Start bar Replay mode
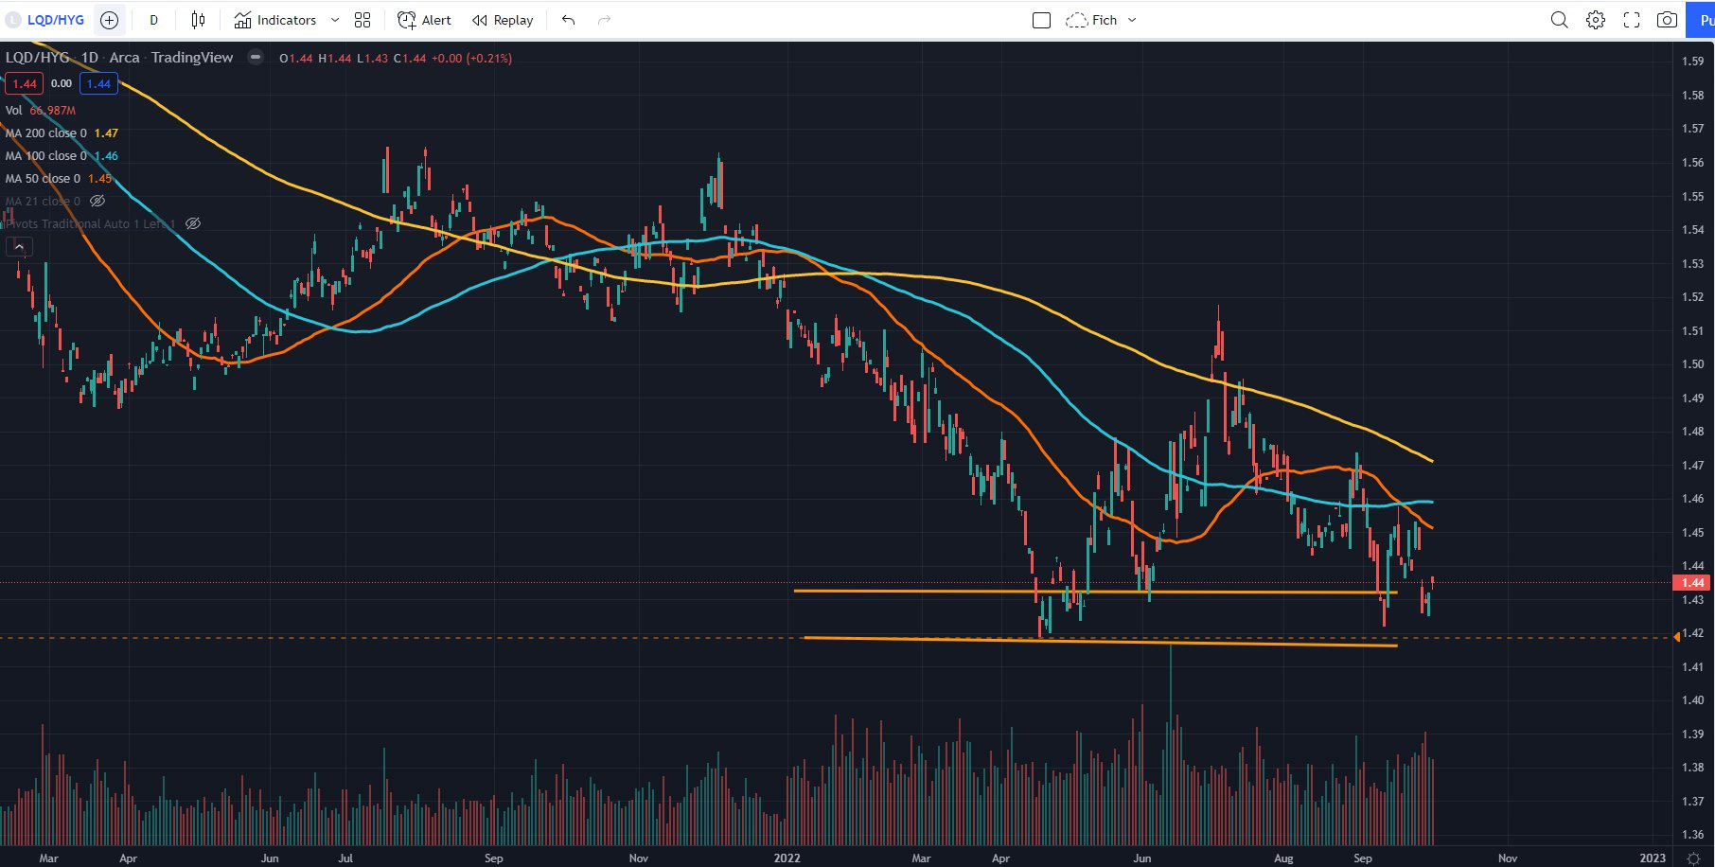Screen dimensions: 1715x867 [x=503, y=20]
